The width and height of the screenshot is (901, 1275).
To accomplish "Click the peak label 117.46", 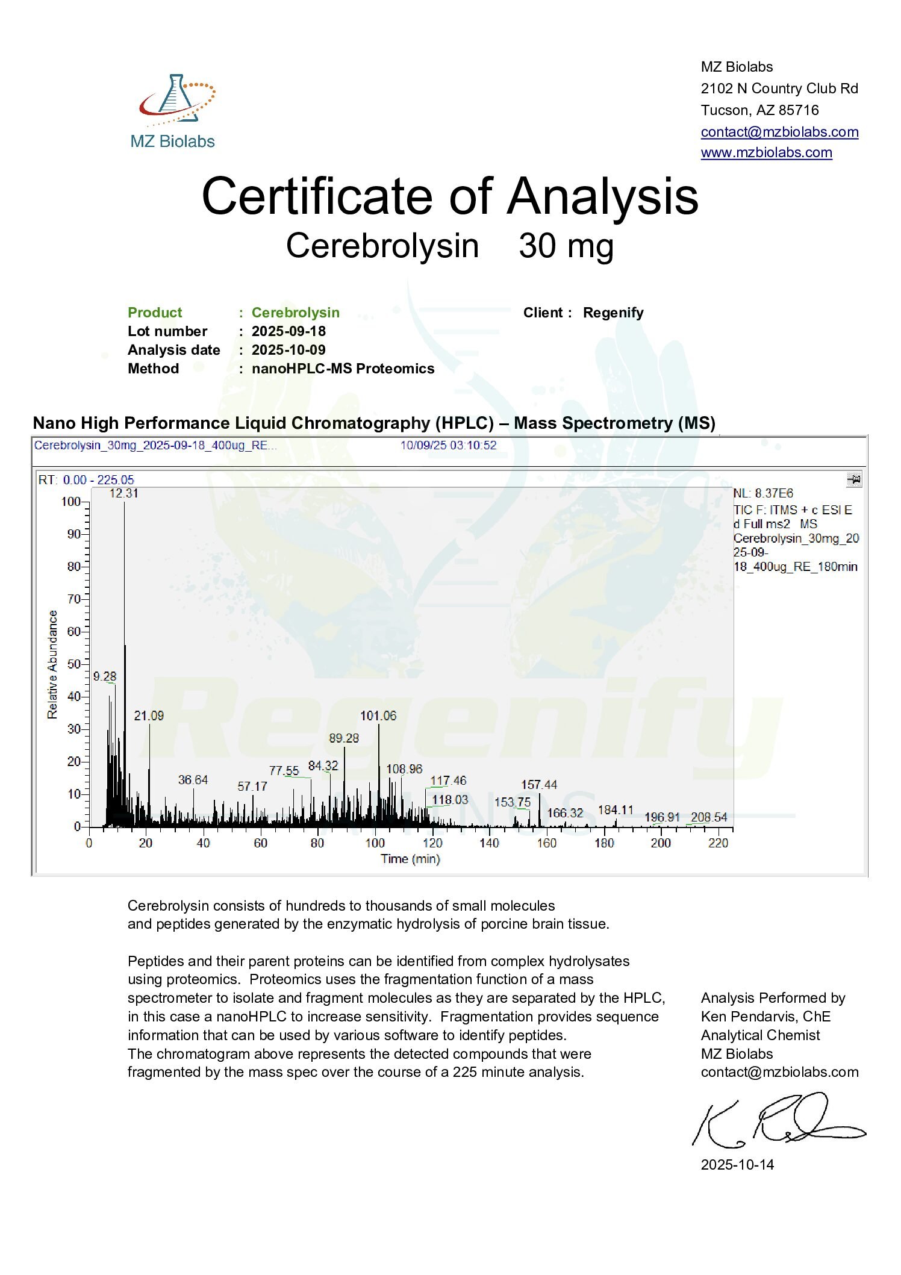I will tap(448, 781).
